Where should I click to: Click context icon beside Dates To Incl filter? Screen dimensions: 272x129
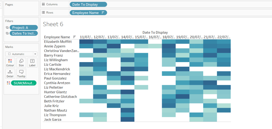coord(7,33)
